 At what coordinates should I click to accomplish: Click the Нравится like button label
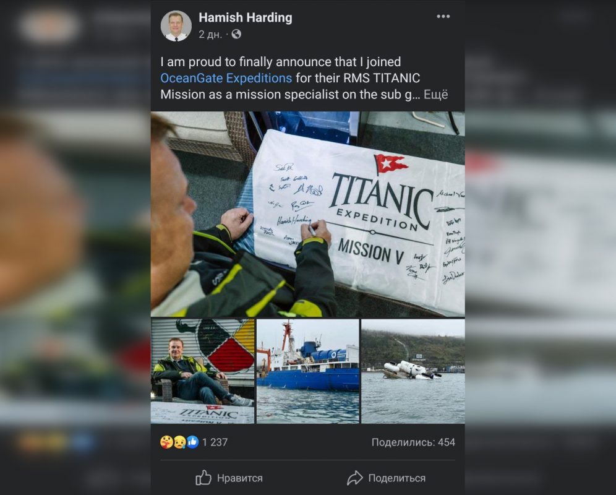click(x=239, y=478)
